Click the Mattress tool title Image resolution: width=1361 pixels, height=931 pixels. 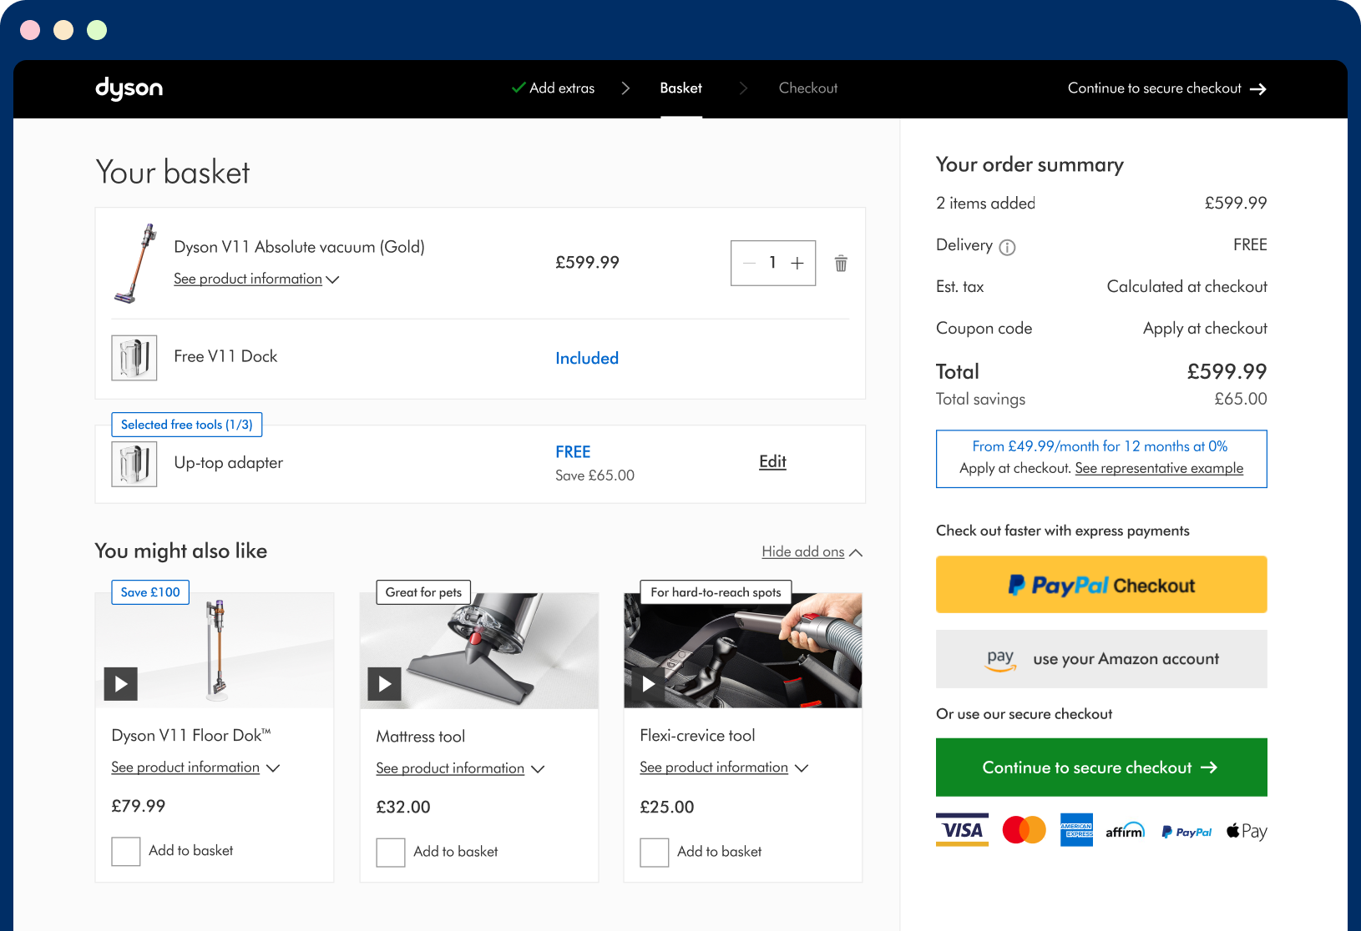(x=420, y=737)
